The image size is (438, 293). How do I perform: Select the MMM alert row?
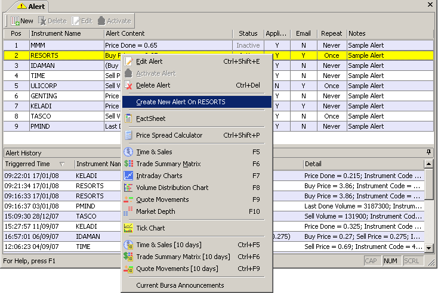pos(218,45)
